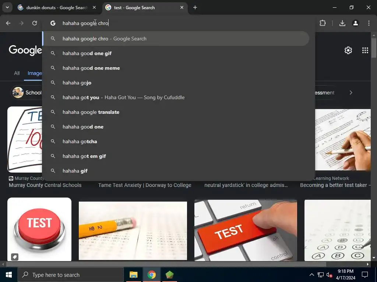The height and width of the screenshot is (282, 377).
Task: Open the neutral yardstick in college admis link
Action: pyautogui.click(x=246, y=185)
